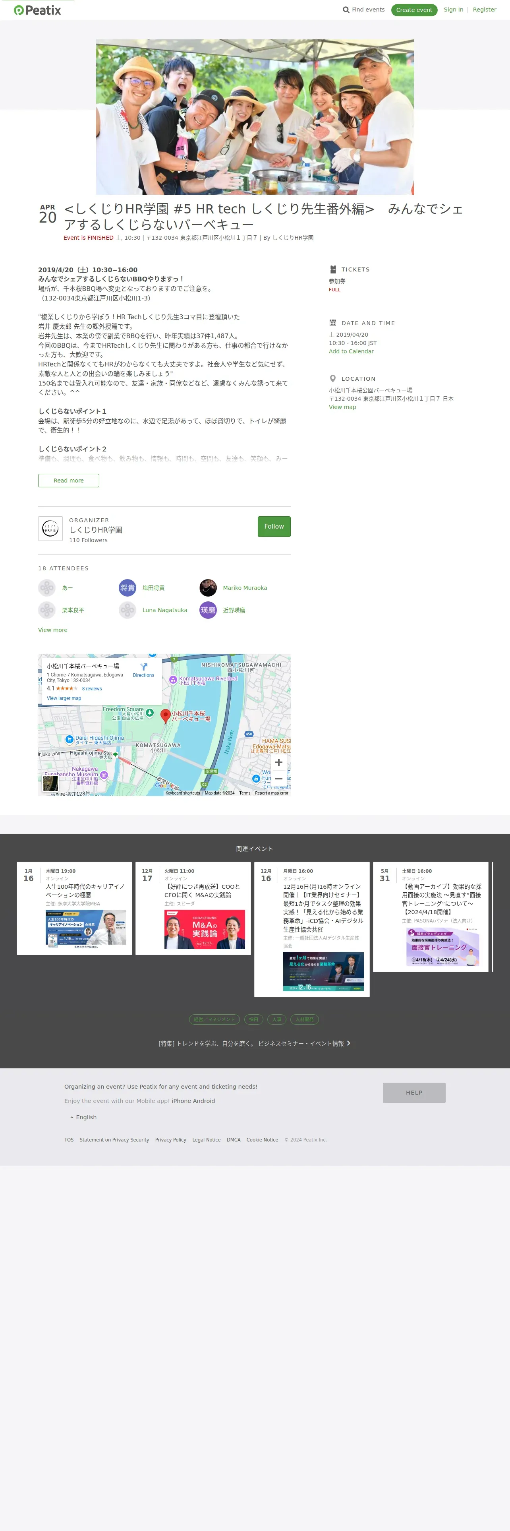Open the [特集] ビジネスセミナー・イベント情報 link
The height and width of the screenshot is (1531, 510).
click(x=255, y=1044)
